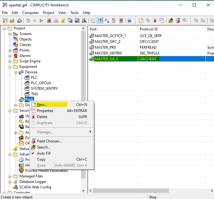Expand the Alarms tree node
This screenshot has height=199, width=214.
tap(10, 56)
